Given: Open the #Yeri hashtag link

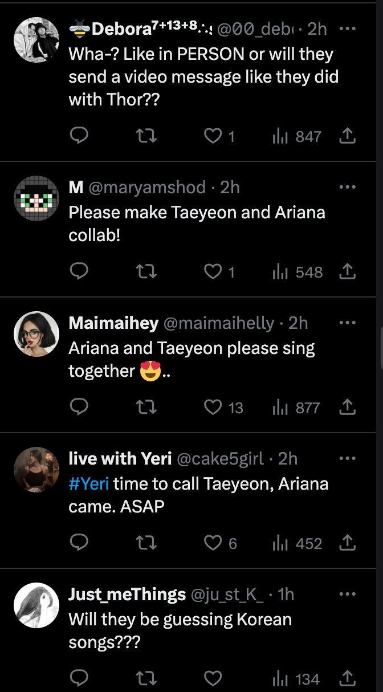Looking at the screenshot, I should (x=88, y=483).
